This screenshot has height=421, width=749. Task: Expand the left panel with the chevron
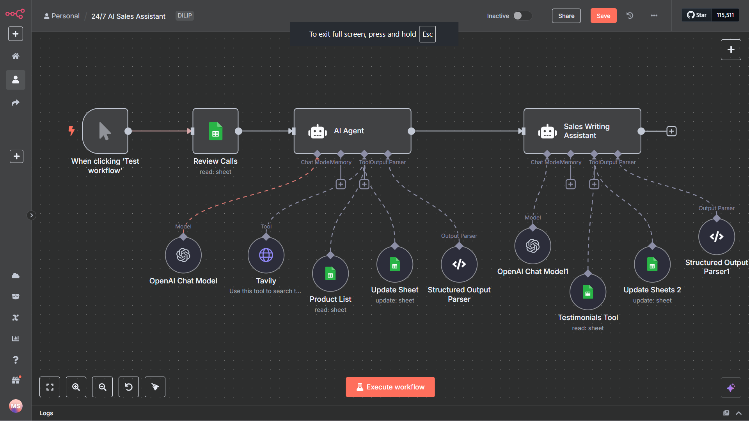(x=32, y=215)
